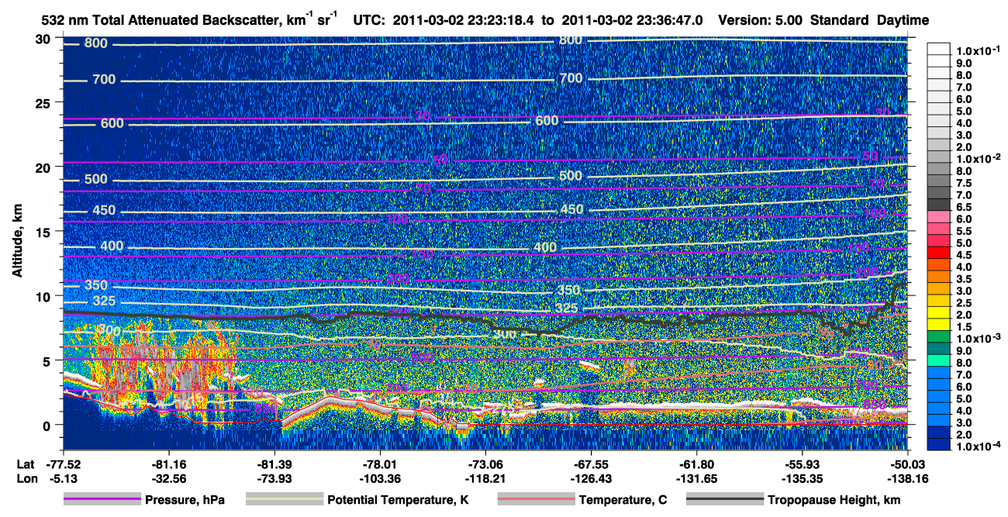The image size is (1008, 517).
Task: Click the longitude value '-5.13'
Action: coord(63,478)
